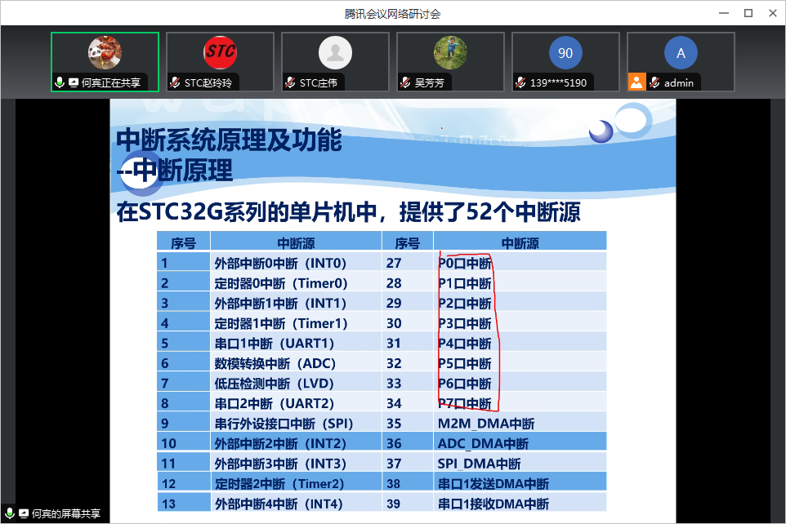Click table row 外部中断1中断 (INT1)
786x524 pixels.
pos(269,303)
